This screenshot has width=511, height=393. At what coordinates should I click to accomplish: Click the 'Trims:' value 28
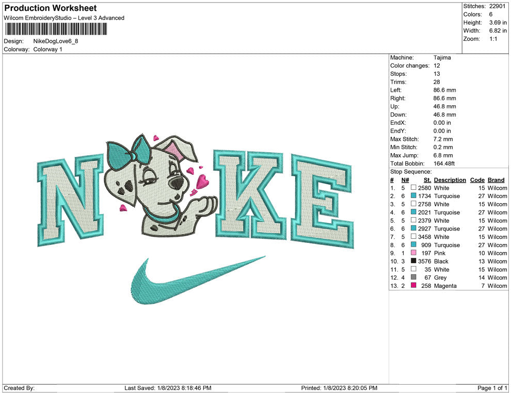coord(437,81)
